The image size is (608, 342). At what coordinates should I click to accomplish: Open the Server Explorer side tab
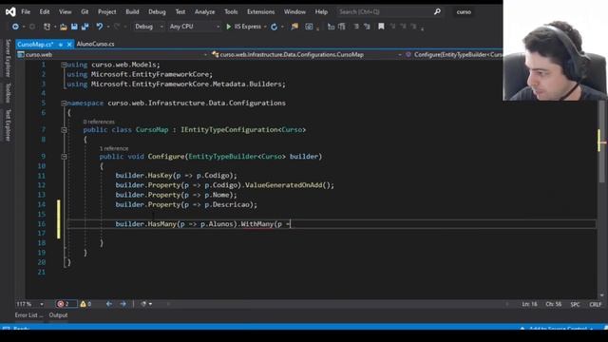[x=8, y=58]
